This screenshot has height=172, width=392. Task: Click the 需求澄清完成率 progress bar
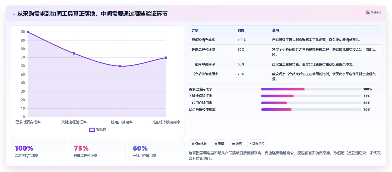[x=311, y=89]
